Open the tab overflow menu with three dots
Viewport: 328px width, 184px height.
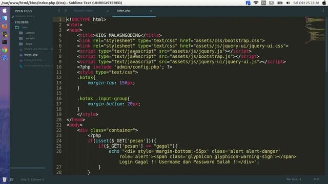323,10
